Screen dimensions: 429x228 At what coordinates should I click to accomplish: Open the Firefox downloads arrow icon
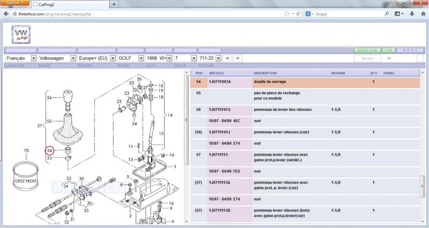coord(412,14)
